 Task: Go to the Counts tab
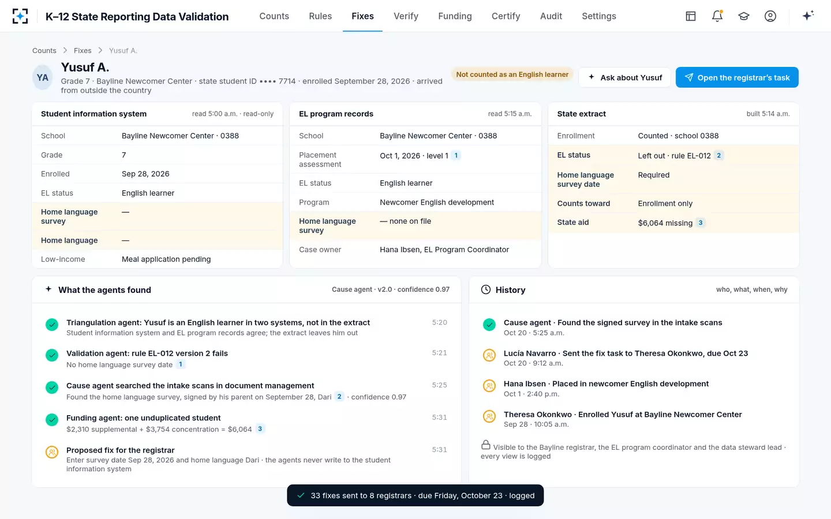click(x=274, y=16)
